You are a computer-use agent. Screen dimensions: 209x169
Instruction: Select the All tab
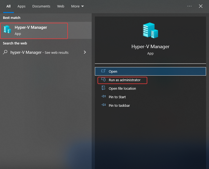9,6
